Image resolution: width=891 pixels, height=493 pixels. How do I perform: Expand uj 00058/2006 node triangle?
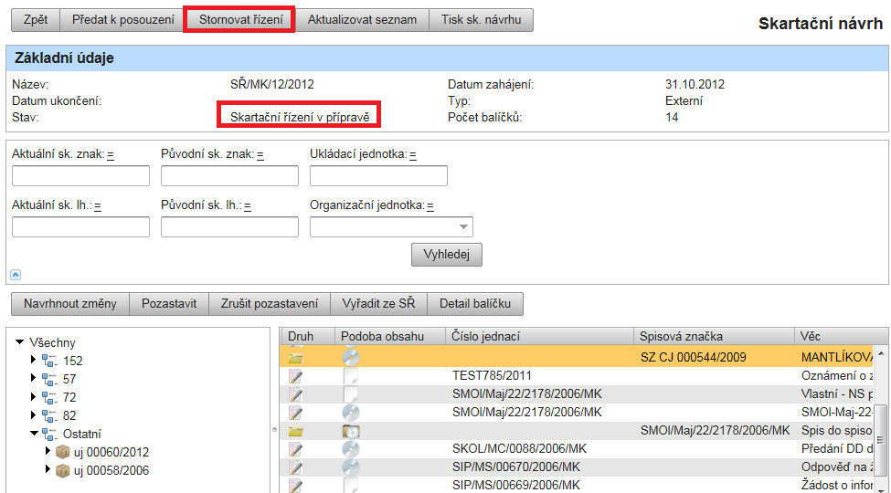(48, 469)
